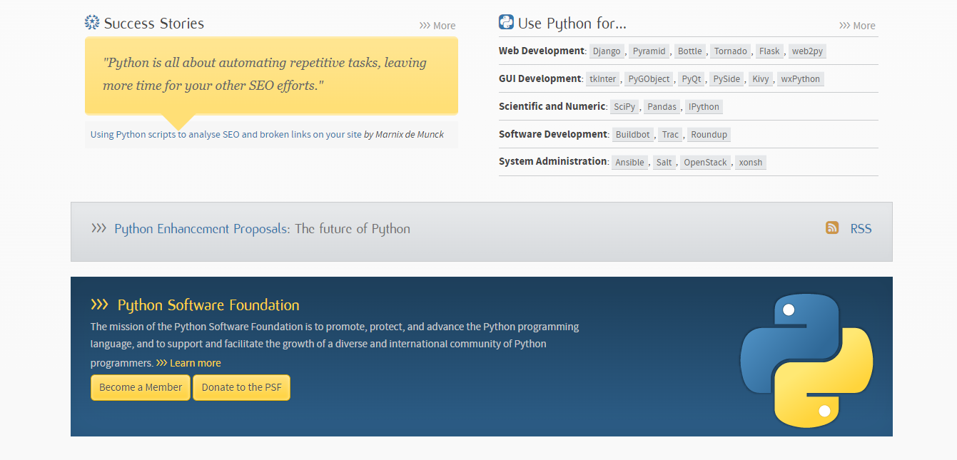
Task: Click the author name Marnix de Munck
Action: click(410, 134)
